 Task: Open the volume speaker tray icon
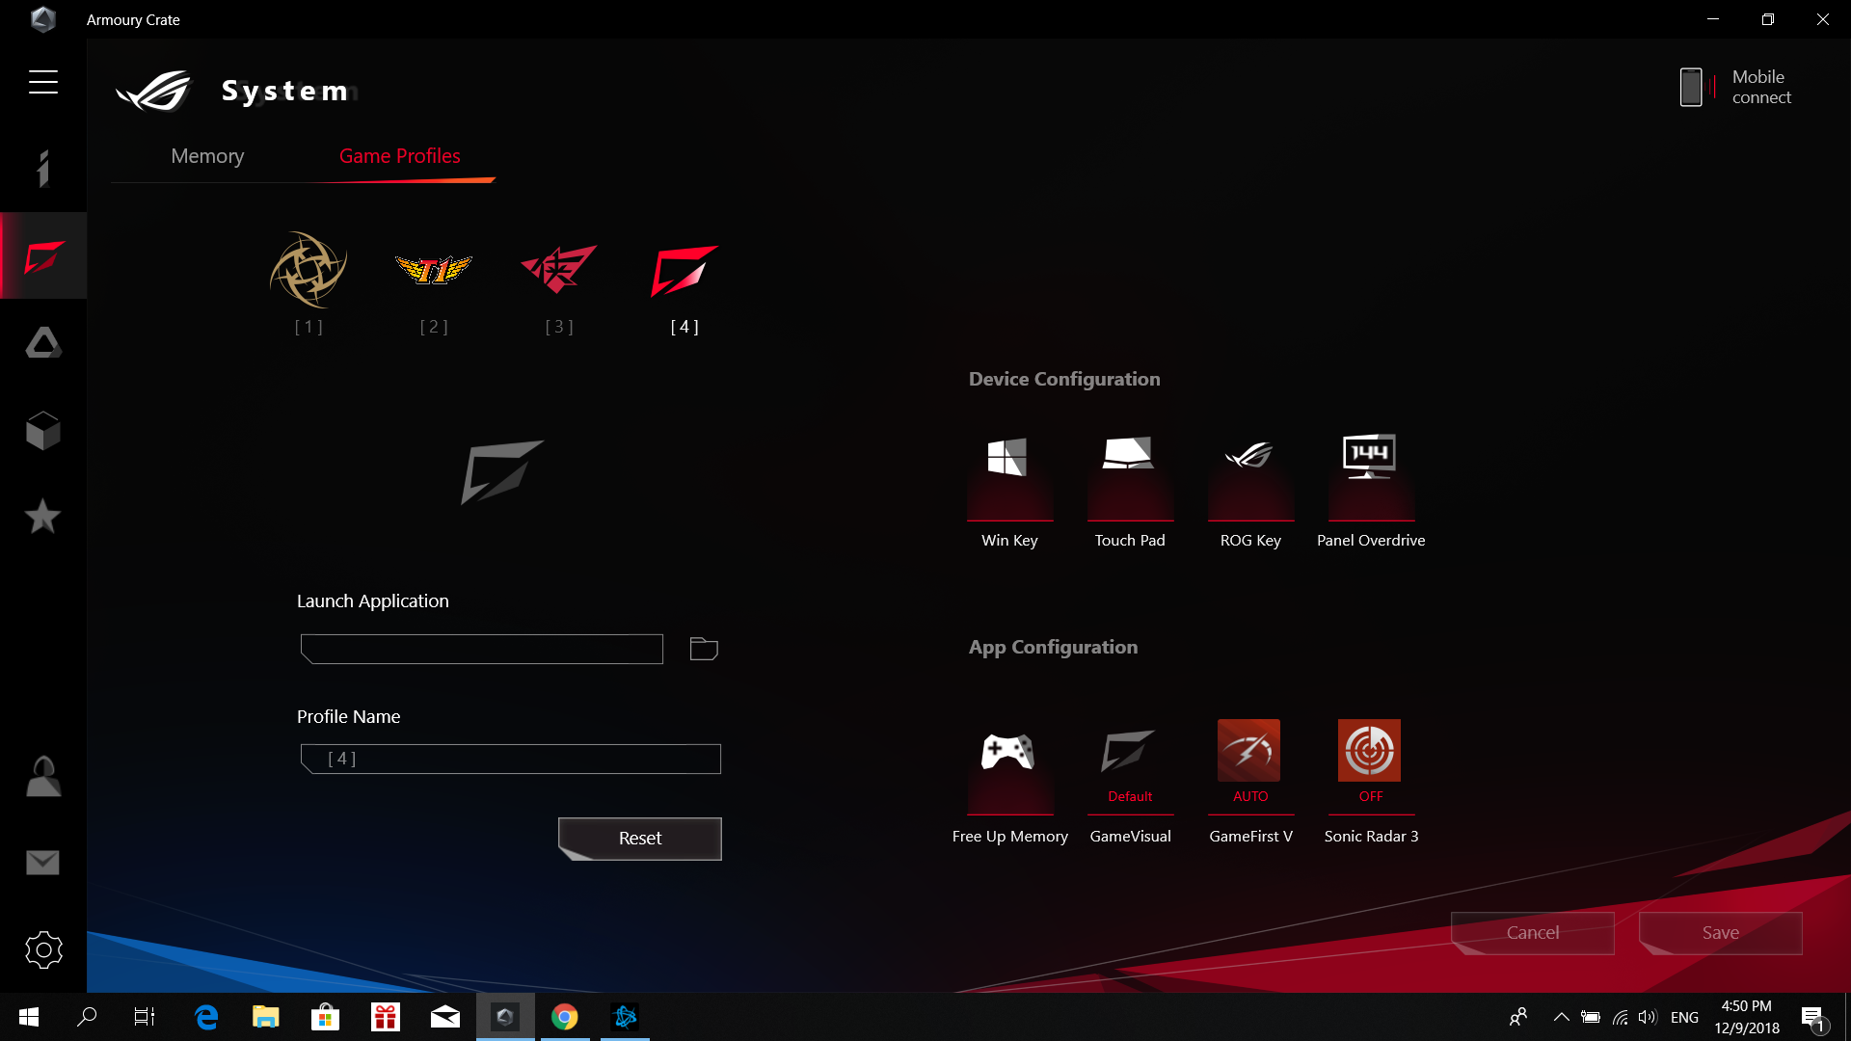pyautogui.click(x=1648, y=1017)
